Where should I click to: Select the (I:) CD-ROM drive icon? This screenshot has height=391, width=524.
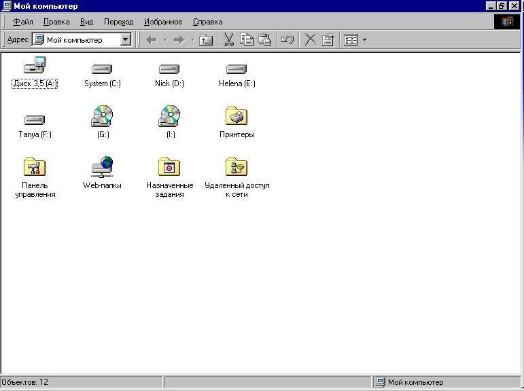click(169, 116)
